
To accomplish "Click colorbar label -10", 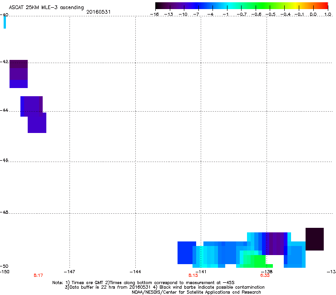I will coord(183,15).
